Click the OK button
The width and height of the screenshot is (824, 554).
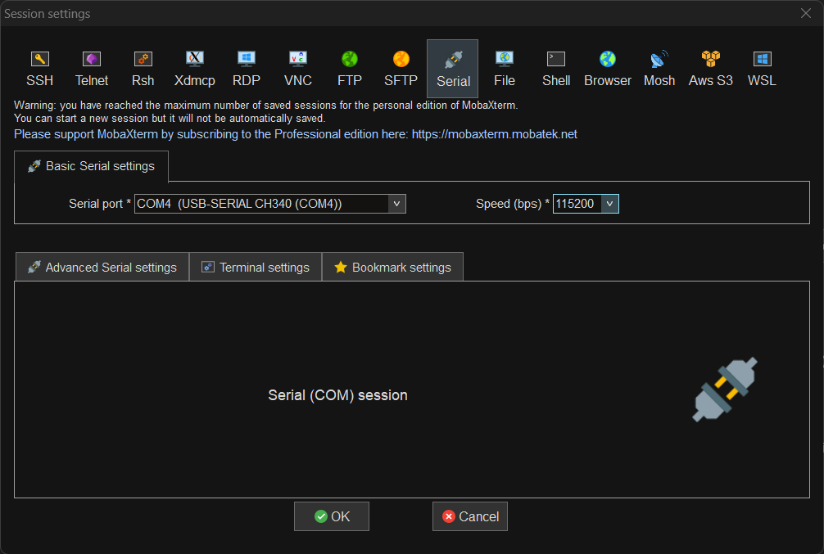click(332, 516)
